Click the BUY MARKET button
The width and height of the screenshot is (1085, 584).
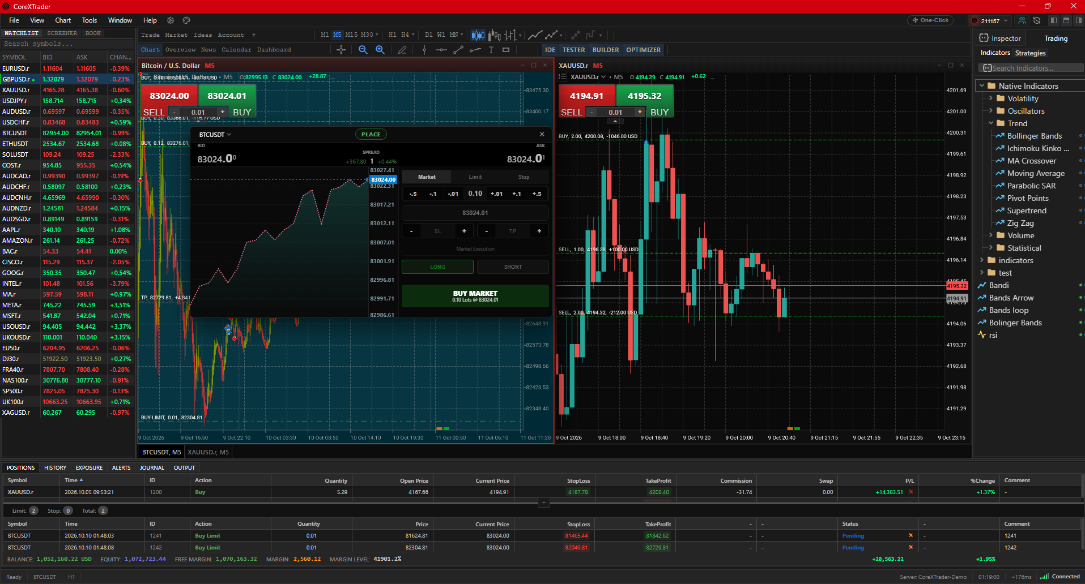(x=475, y=296)
